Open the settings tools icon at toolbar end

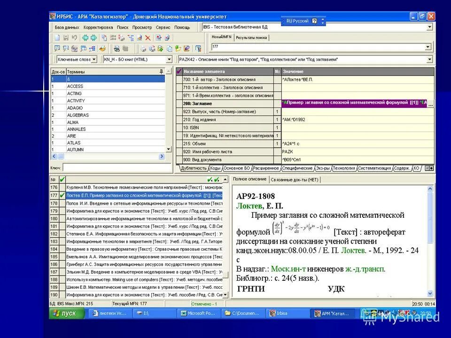[x=198, y=48]
